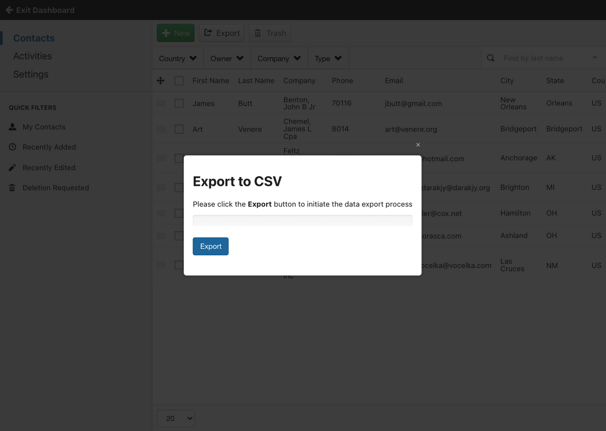
Task: Sort by Phone column header
Action: pos(343,81)
